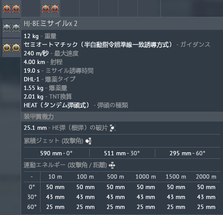The image size is (223, 215).
Task: Click the 25.1 mm HE fragment value
Action: [x=35, y=128]
